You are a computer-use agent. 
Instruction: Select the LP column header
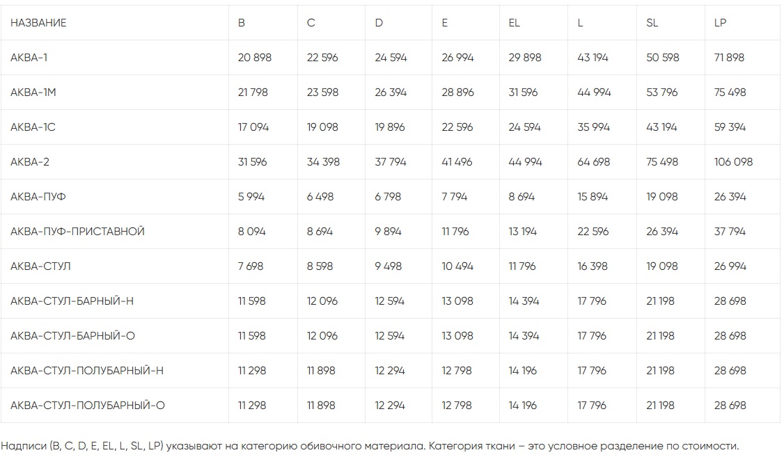tap(720, 23)
